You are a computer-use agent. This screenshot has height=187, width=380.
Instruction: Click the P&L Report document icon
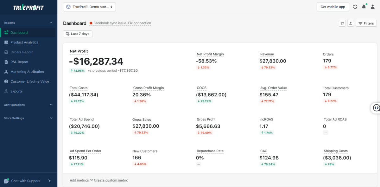[6, 62]
